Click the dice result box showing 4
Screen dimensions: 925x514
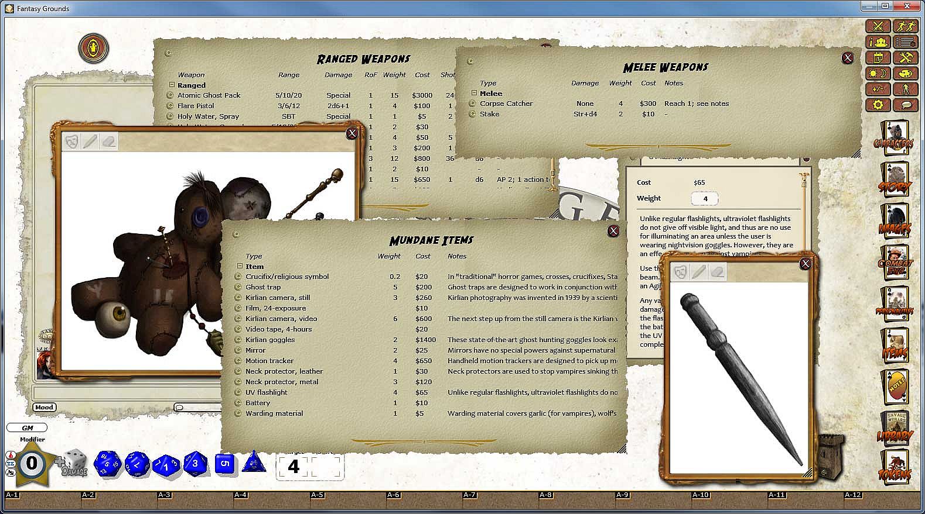tap(293, 467)
